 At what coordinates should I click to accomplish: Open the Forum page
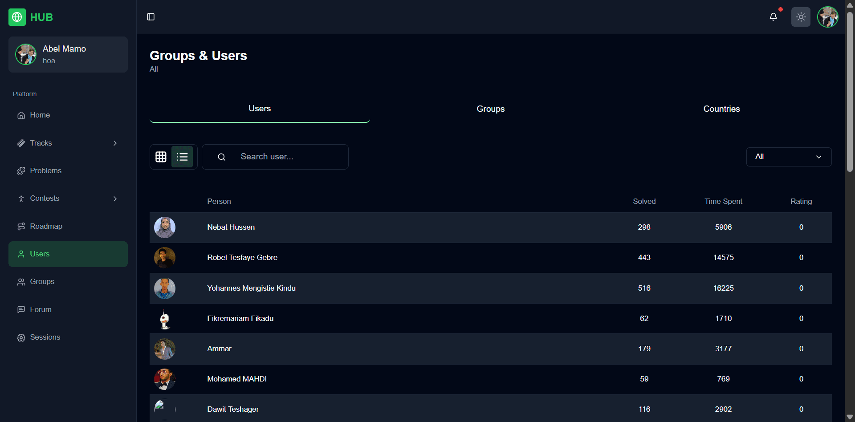click(41, 310)
